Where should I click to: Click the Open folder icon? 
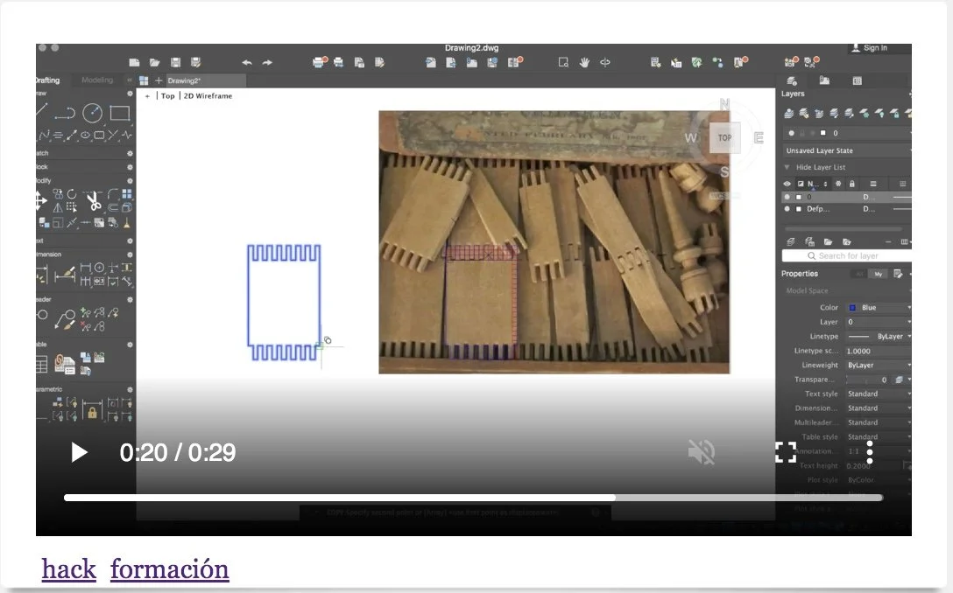click(x=154, y=62)
